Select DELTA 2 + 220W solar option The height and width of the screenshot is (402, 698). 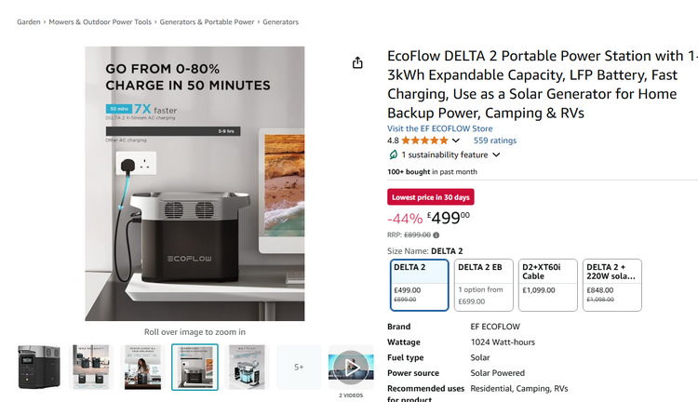[612, 285]
